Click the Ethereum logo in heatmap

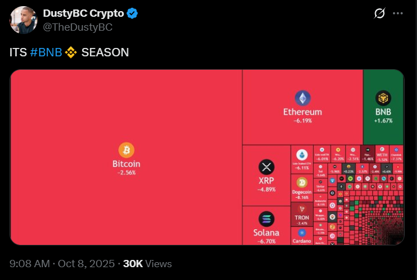[x=303, y=98]
